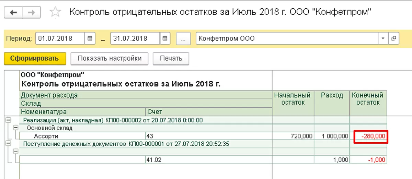This screenshot has width=412, height=179.
Task: Click the Сформировать button
Action: click(x=34, y=58)
